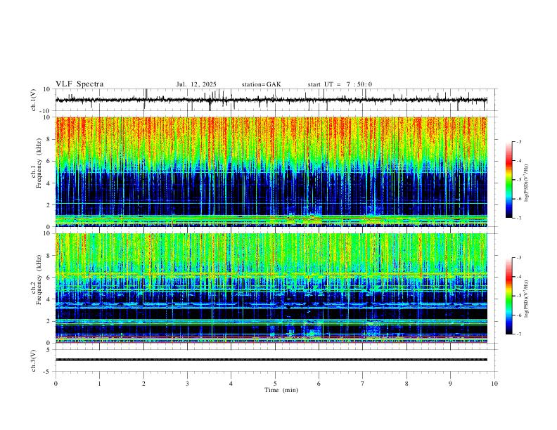Click the '-3' label on the ch.1 color bar
This screenshot has width=557, height=430.
[x=518, y=141]
